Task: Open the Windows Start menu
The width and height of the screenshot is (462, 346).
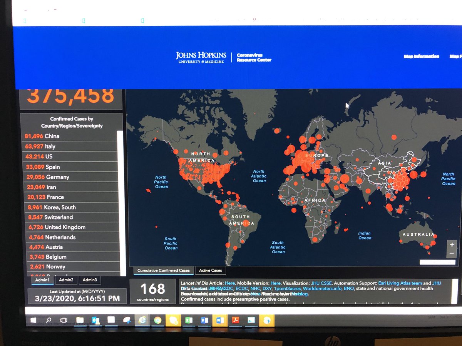Action: click(x=33, y=320)
